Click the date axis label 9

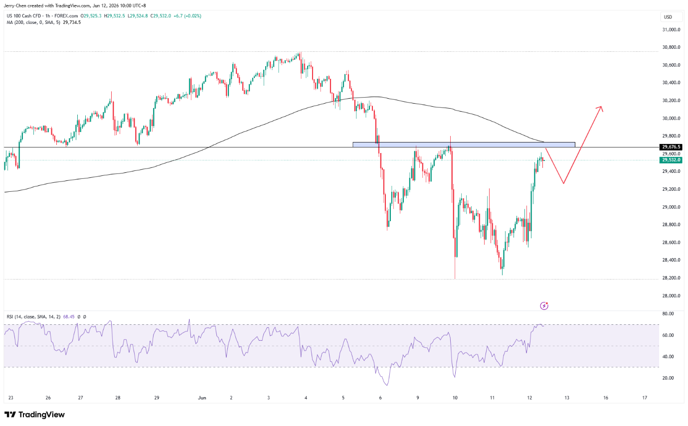click(x=418, y=398)
